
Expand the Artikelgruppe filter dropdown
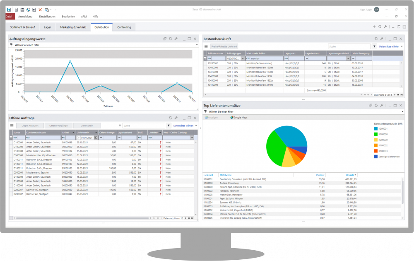click(243, 59)
